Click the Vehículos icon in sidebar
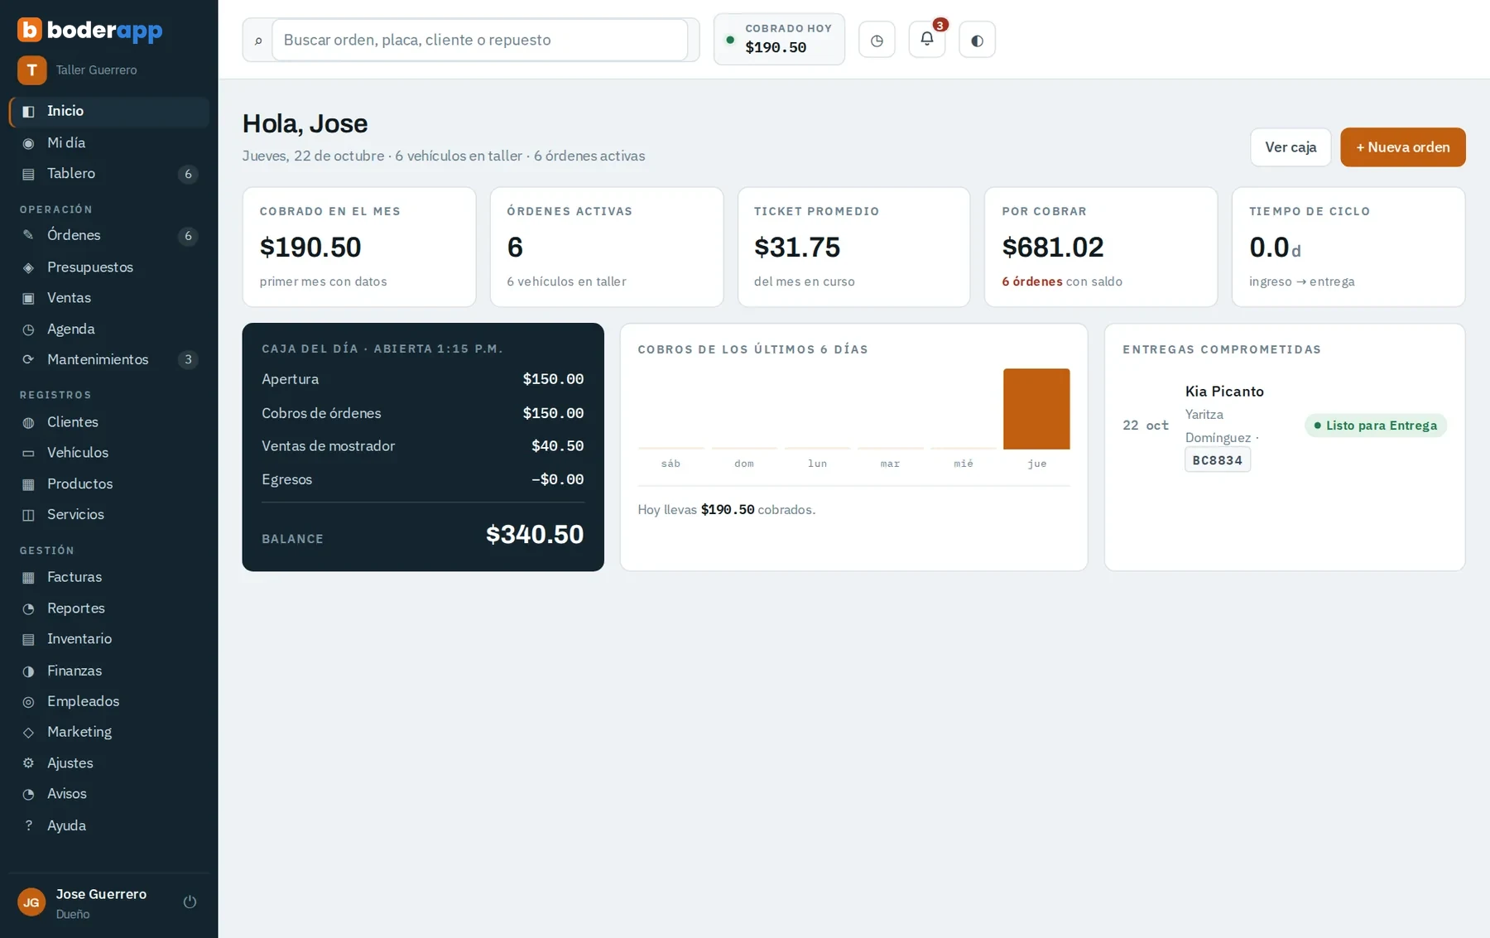 [x=28, y=453]
